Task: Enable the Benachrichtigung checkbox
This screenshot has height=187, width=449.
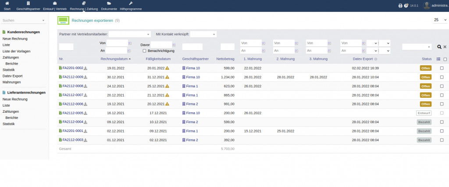Action: [x=145, y=51]
